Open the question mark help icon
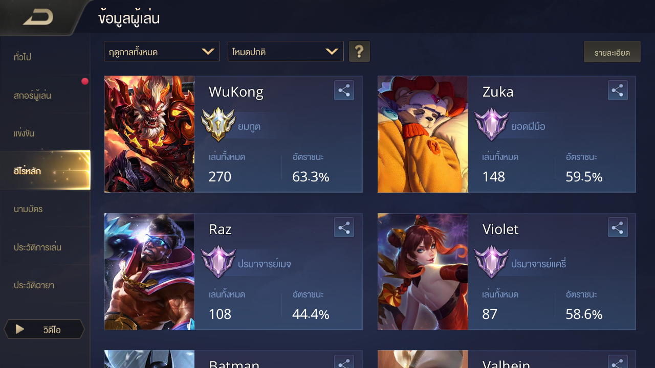 click(x=359, y=52)
